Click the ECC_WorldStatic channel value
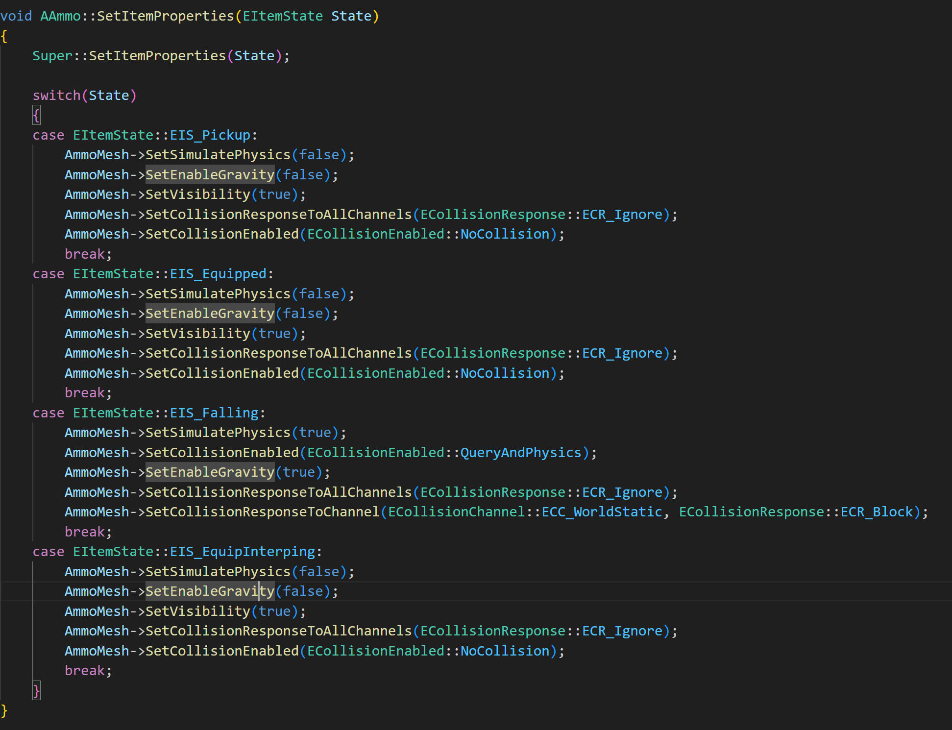The image size is (952, 730). (602, 512)
